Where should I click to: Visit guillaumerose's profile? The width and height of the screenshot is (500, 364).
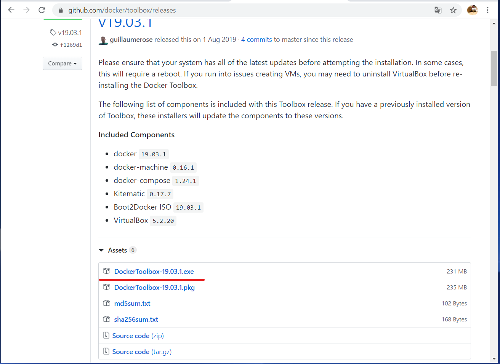(131, 40)
